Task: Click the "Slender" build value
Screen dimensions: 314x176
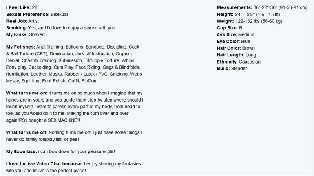Action: 239,69
